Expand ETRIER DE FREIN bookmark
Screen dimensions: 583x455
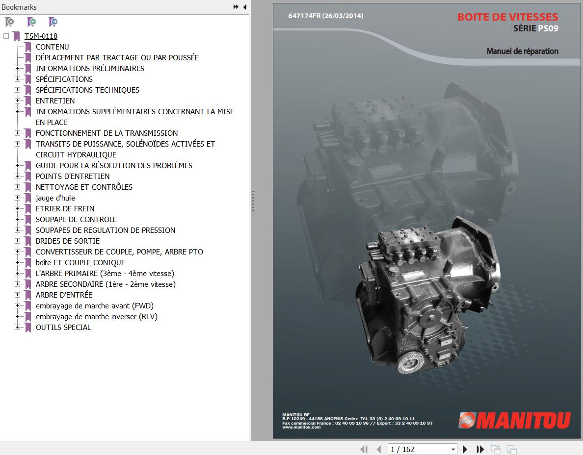click(17, 208)
